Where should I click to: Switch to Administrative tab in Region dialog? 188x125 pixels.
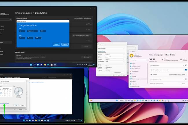click(102, 45)
